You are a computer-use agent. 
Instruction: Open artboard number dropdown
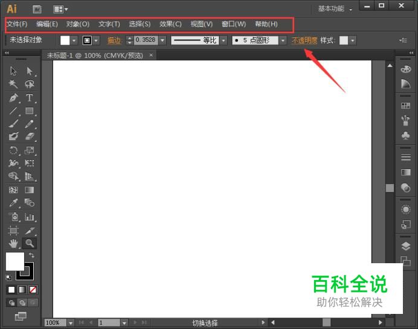pyautogui.click(x=124, y=323)
